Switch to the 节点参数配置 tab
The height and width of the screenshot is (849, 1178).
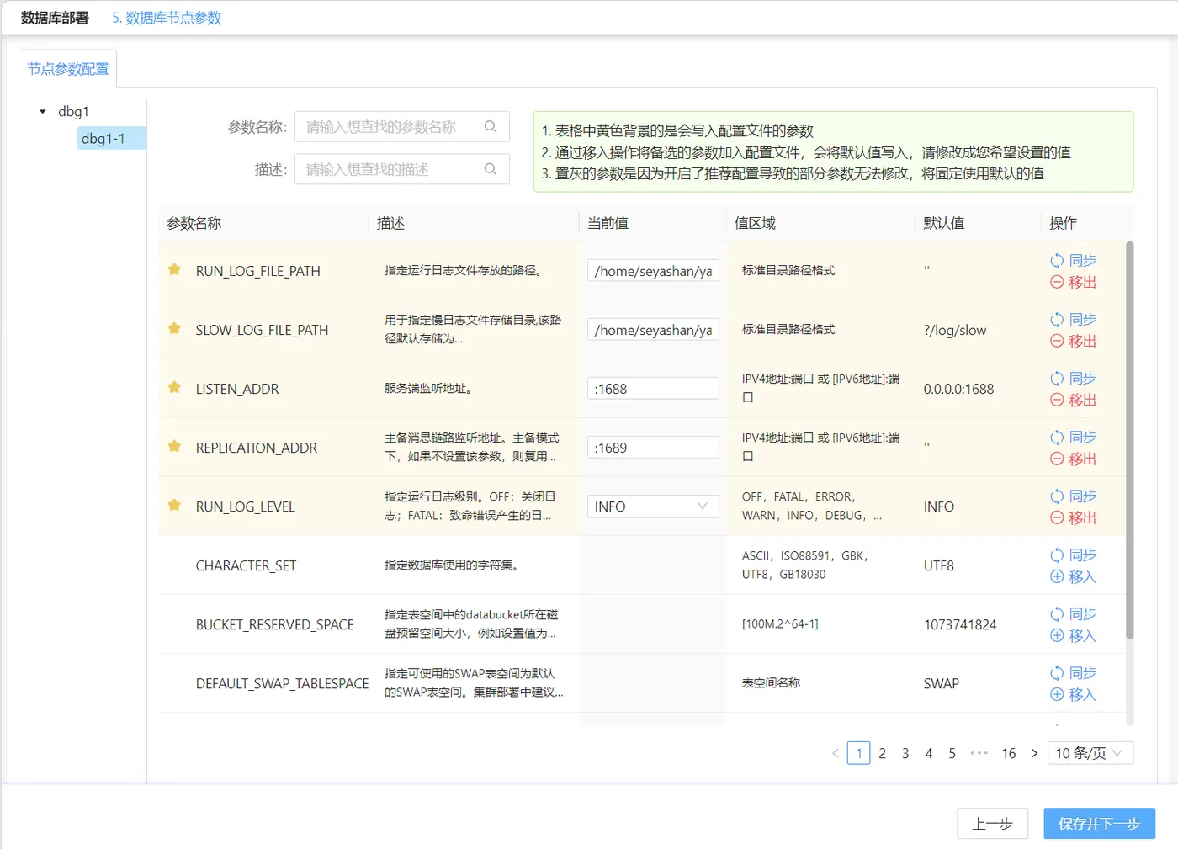tap(68, 69)
